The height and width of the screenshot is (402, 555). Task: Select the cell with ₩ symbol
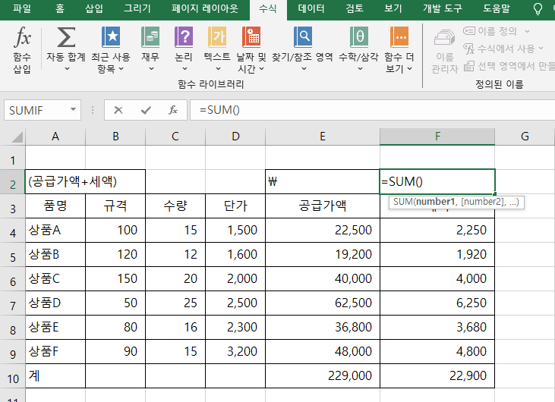[x=323, y=182]
